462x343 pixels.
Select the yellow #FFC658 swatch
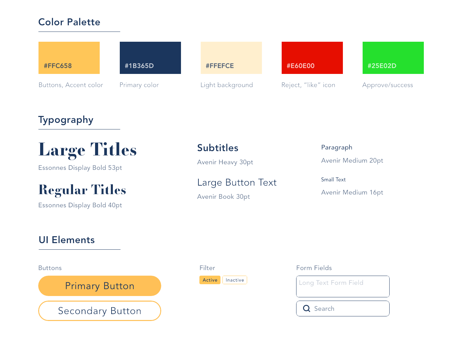point(69,58)
